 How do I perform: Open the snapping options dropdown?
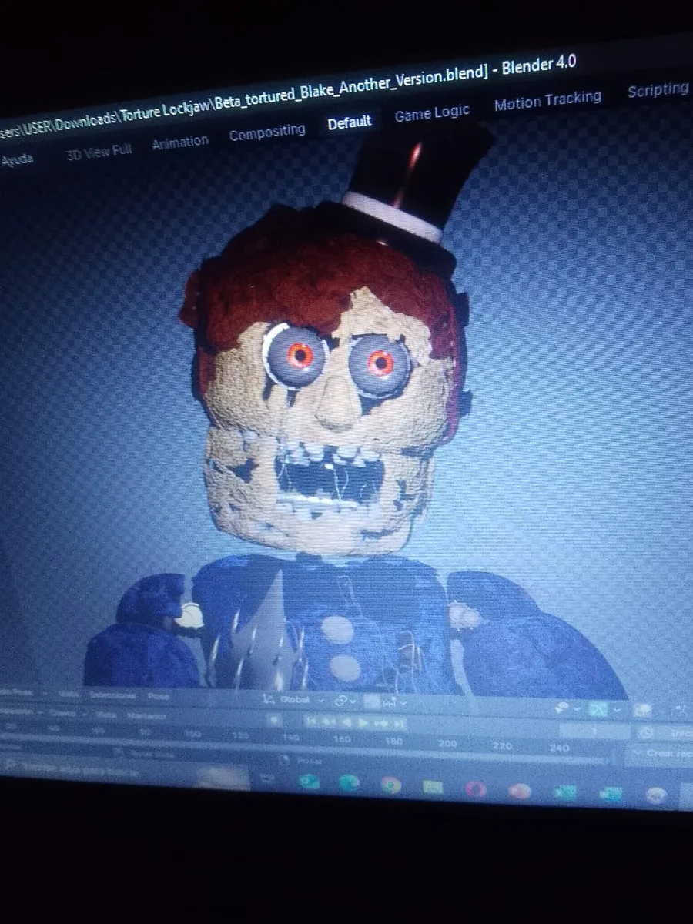394,702
